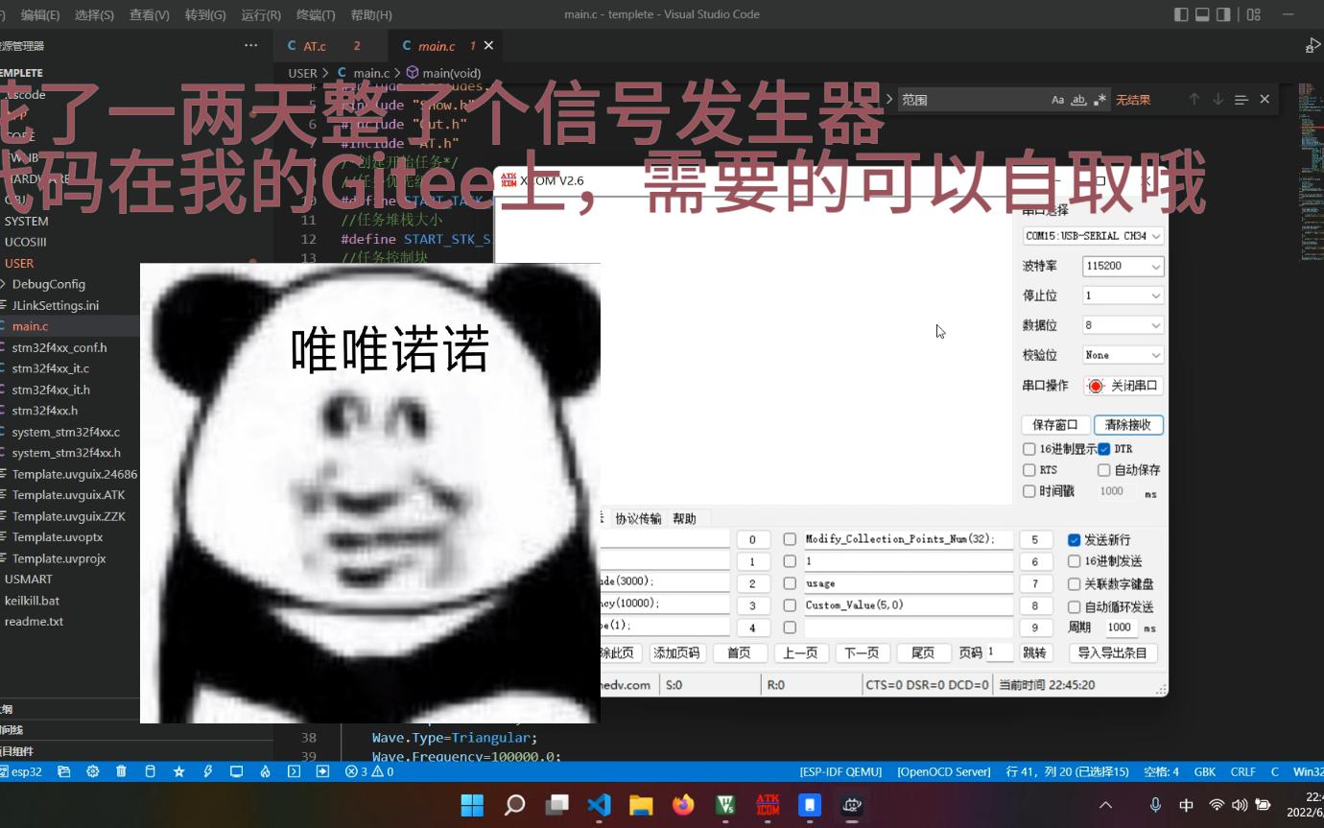Toggle Find in Selection icon
The width and height of the screenshot is (1324, 828).
point(1241,100)
